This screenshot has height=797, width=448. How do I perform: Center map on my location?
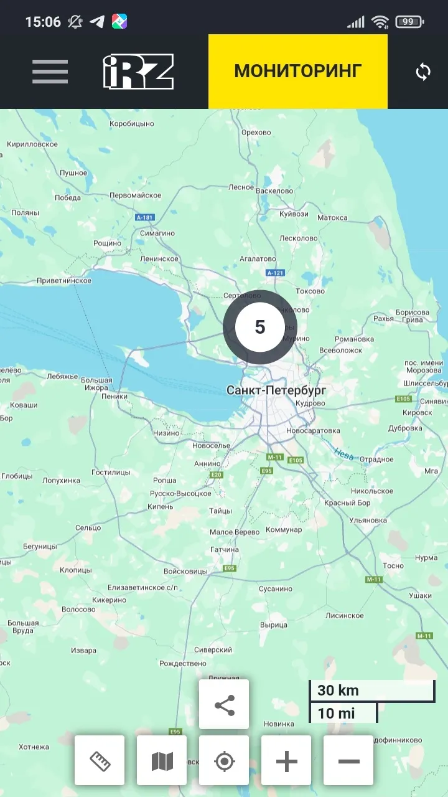[x=224, y=760]
